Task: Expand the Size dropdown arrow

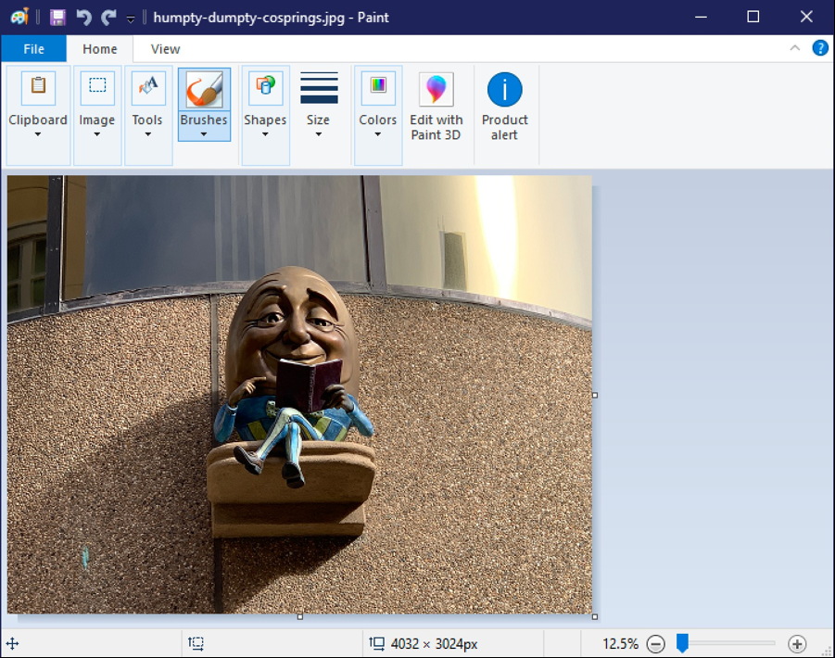Action: click(319, 134)
